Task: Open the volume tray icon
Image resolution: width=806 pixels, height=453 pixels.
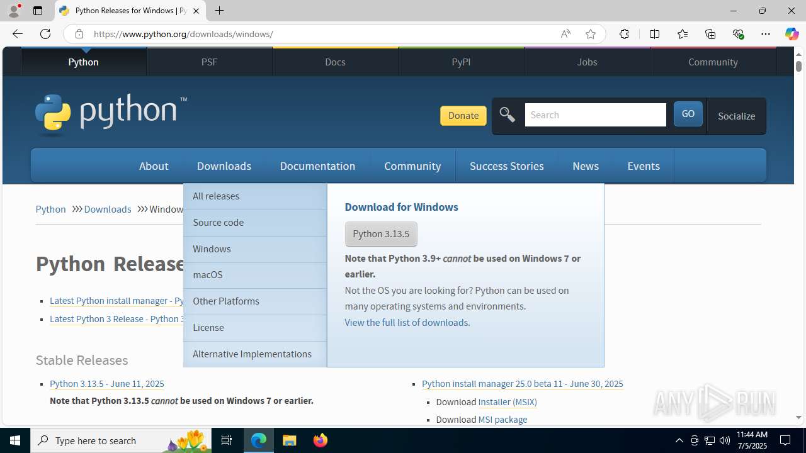Action: point(725,440)
